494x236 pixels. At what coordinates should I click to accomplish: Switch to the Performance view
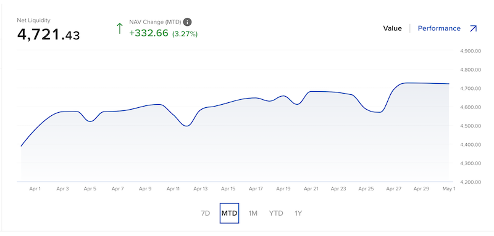pos(439,28)
